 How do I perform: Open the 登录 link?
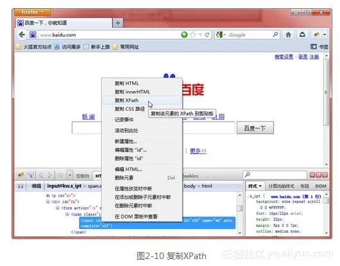tap(303, 57)
